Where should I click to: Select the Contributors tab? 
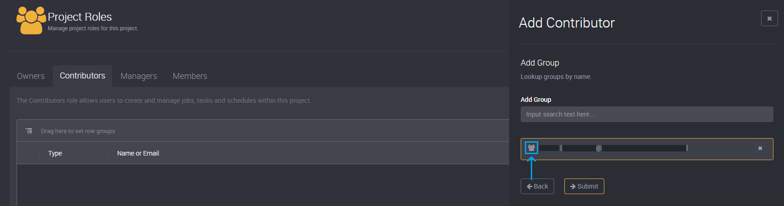click(x=82, y=76)
